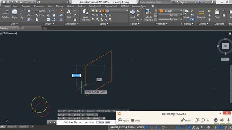Viewport: 232px width, 130px height.
Task: Select the Text annotation tool
Action: [69, 14]
